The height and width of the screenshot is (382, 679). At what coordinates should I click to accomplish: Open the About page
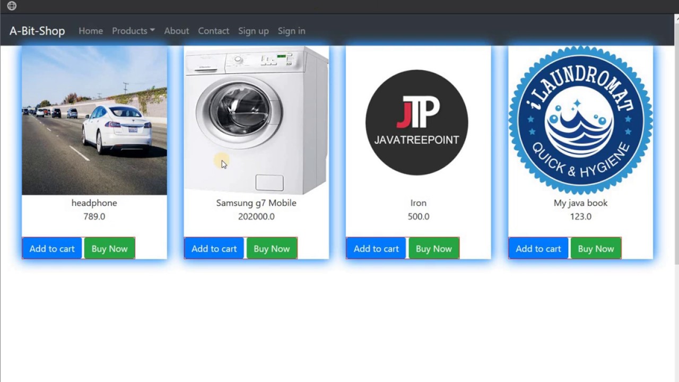pos(177,31)
